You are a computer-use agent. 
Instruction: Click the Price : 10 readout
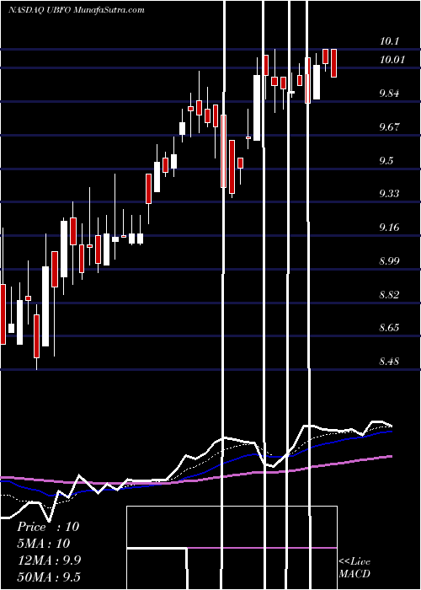(x=48, y=527)
